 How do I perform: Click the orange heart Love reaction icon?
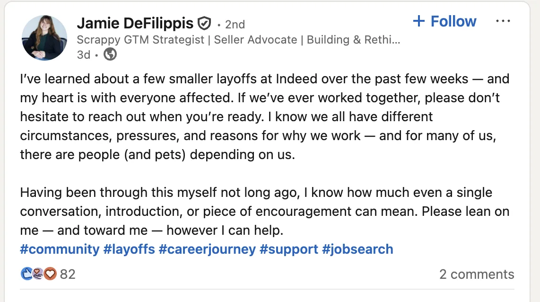[x=50, y=274]
